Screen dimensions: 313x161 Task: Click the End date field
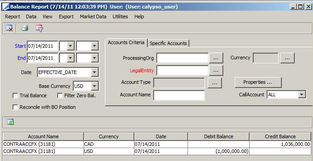pyautogui.click(x=42, y=58)
